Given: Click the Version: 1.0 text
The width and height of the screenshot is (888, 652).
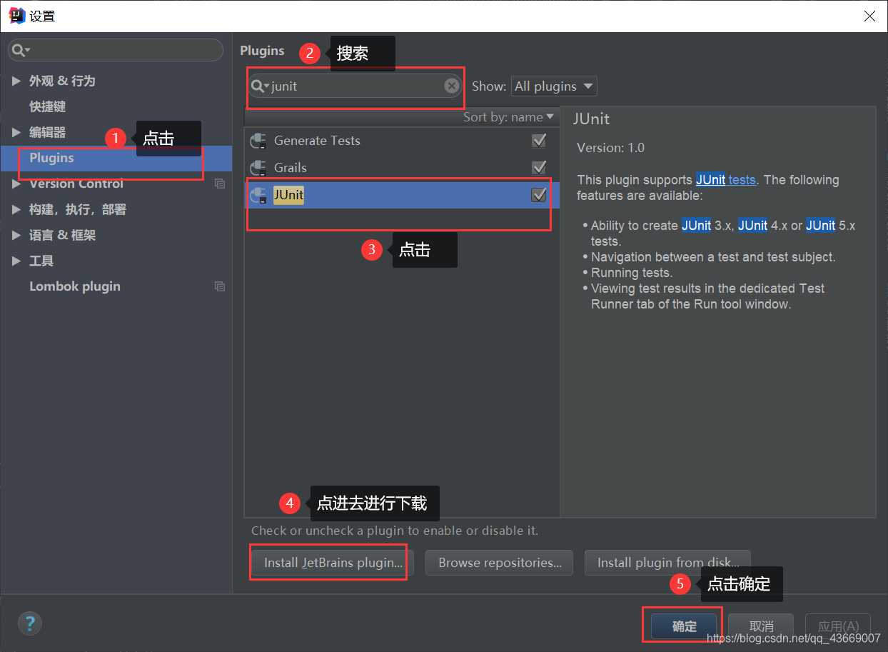Looking at the screenshot, I should click(610, 148).
